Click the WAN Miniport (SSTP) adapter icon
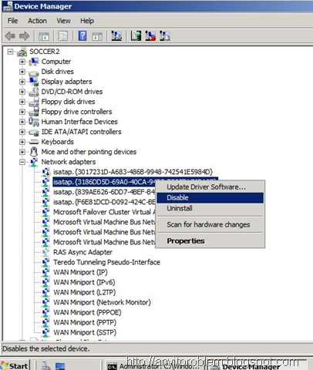313x370 pixels. [x=45, y=332]
